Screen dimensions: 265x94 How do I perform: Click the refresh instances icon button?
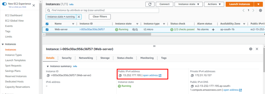pos(150,4)
